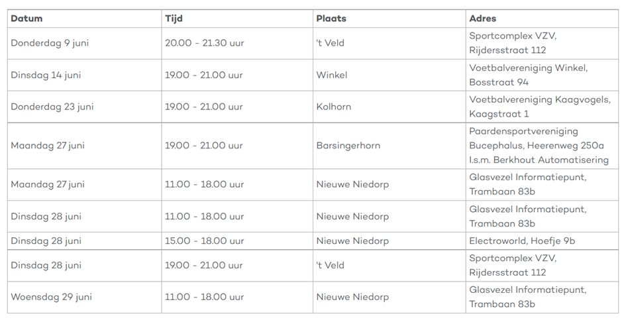This screenshot has height=322, width=626.
Task: Select the Plaats column header
Action: pos(331,19)
